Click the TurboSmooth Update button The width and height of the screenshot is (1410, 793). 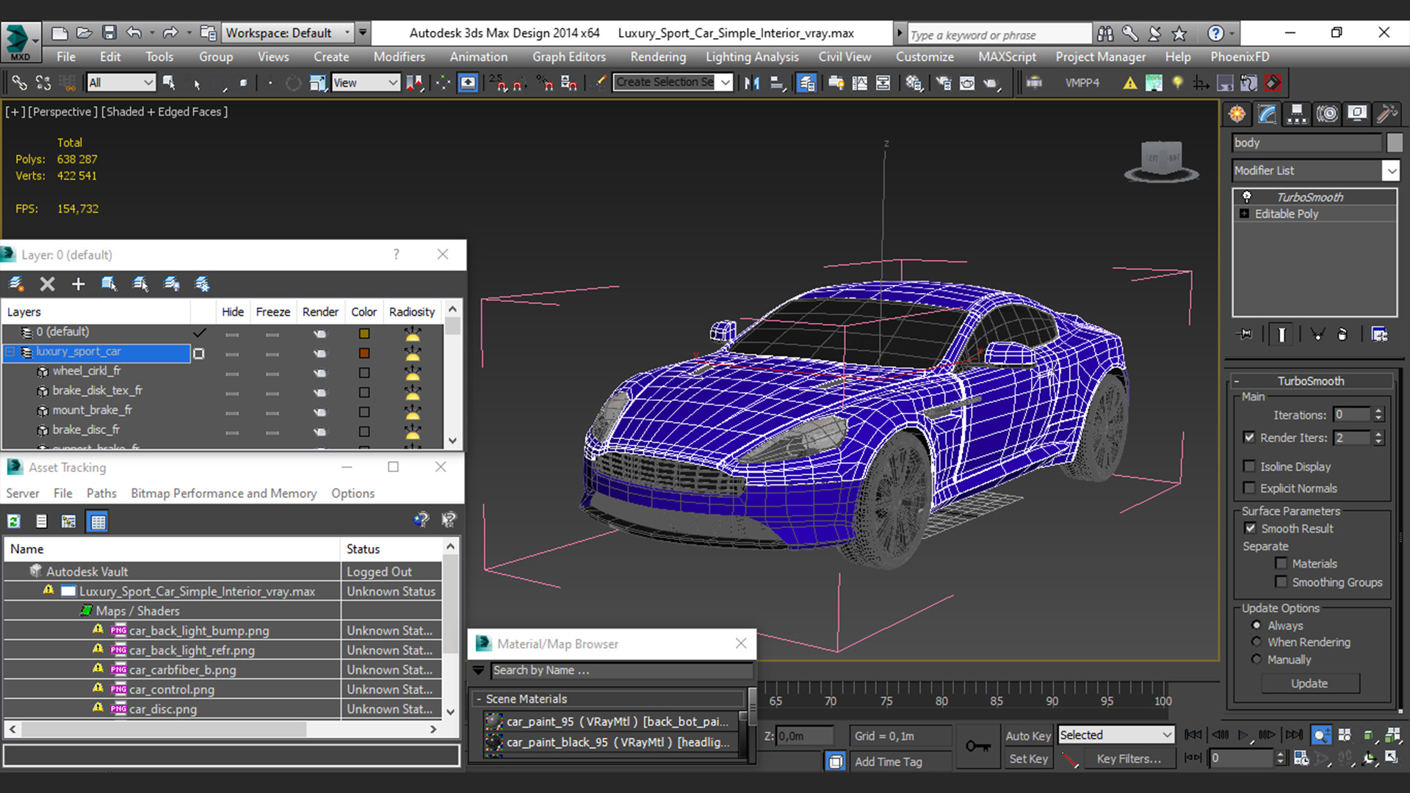point(1310,684)
